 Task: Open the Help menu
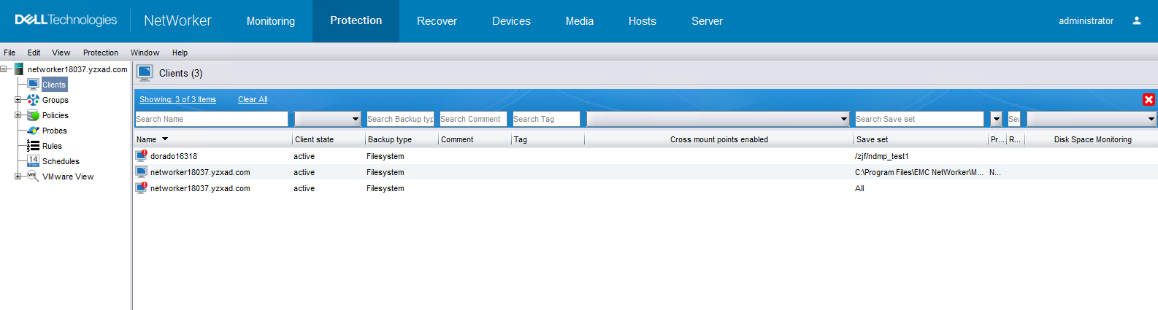click(180, 53)
